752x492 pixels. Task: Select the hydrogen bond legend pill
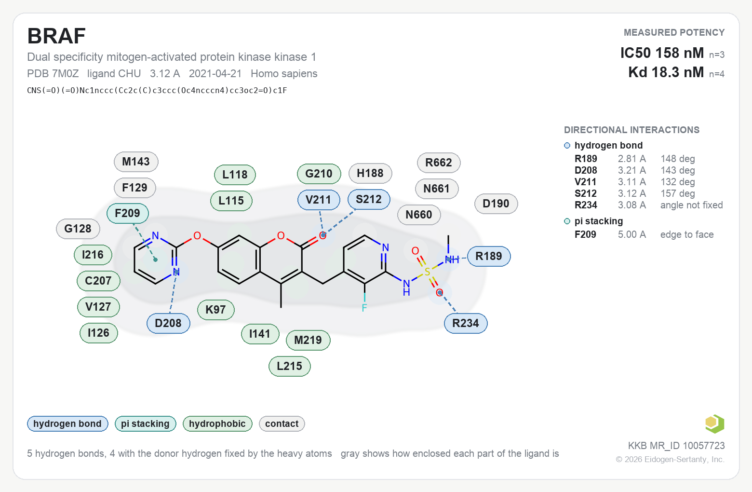point(67,424)
